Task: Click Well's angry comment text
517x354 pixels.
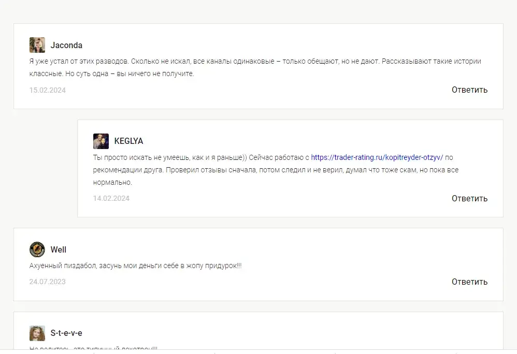Action: pos(136,265)
